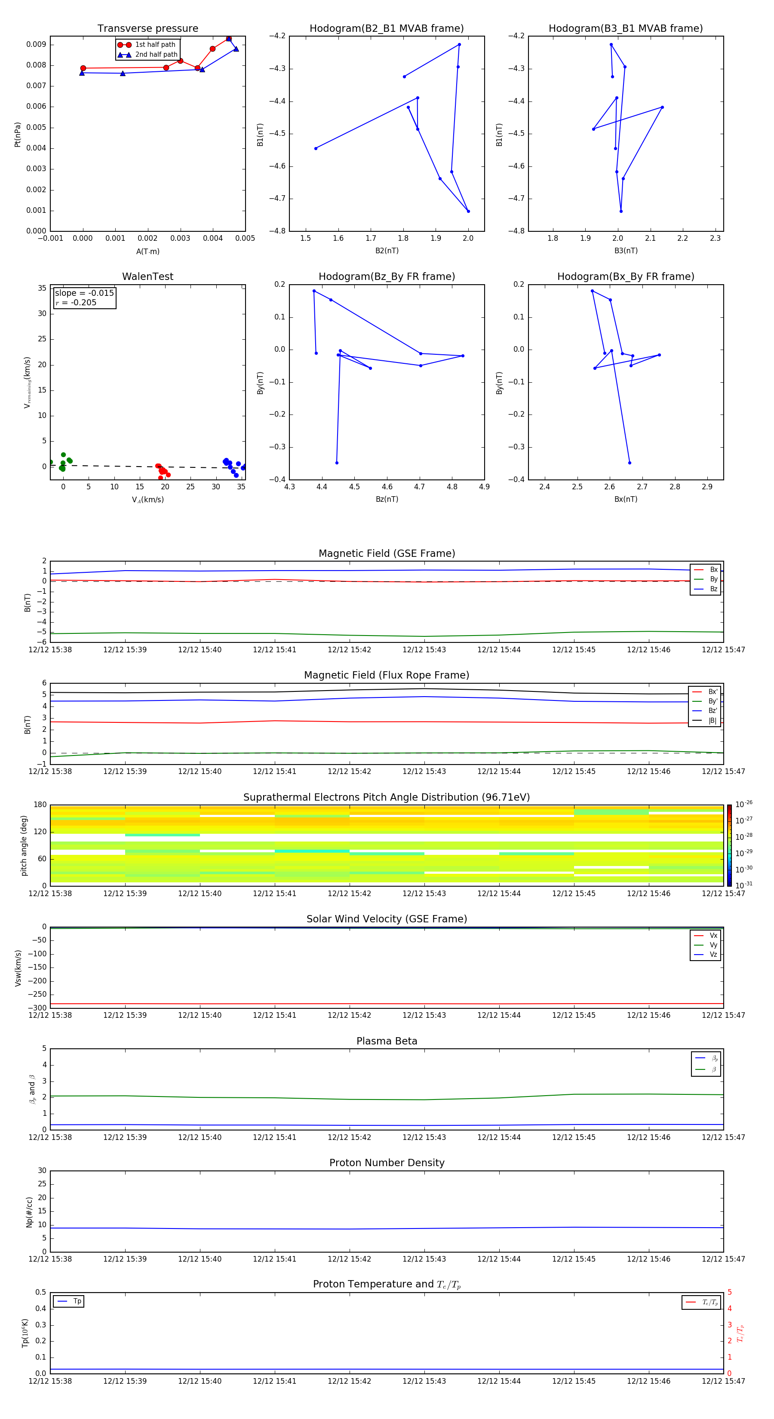This screenshot has width=774, height=1419.
Task: Click the 'Vx' legend entry in velocity panel
Action: click(706, 936)
